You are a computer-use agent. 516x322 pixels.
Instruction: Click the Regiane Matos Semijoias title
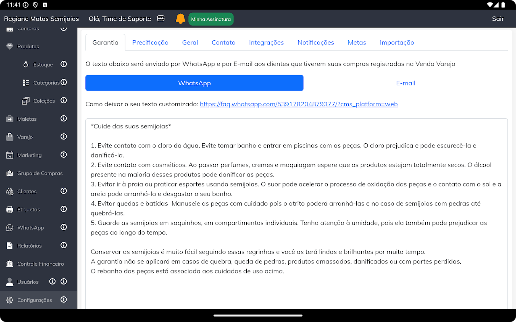click(42, 19)
